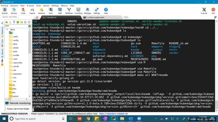Screen dimensions: 218x122
Task: Click the View toolbar button
Action: [x=51, y=11]
